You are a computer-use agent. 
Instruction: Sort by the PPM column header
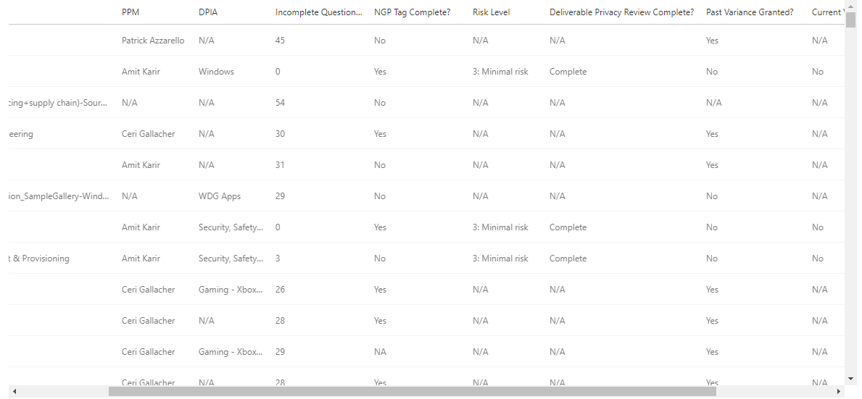[130, 12]
